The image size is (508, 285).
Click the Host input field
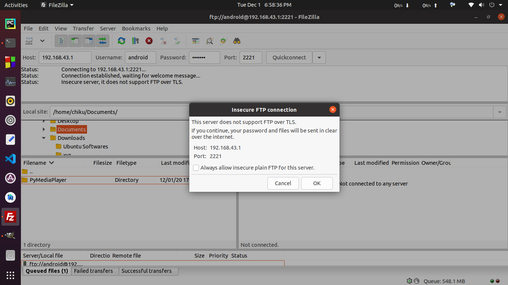pyautogui.click(x=65, y=58)
